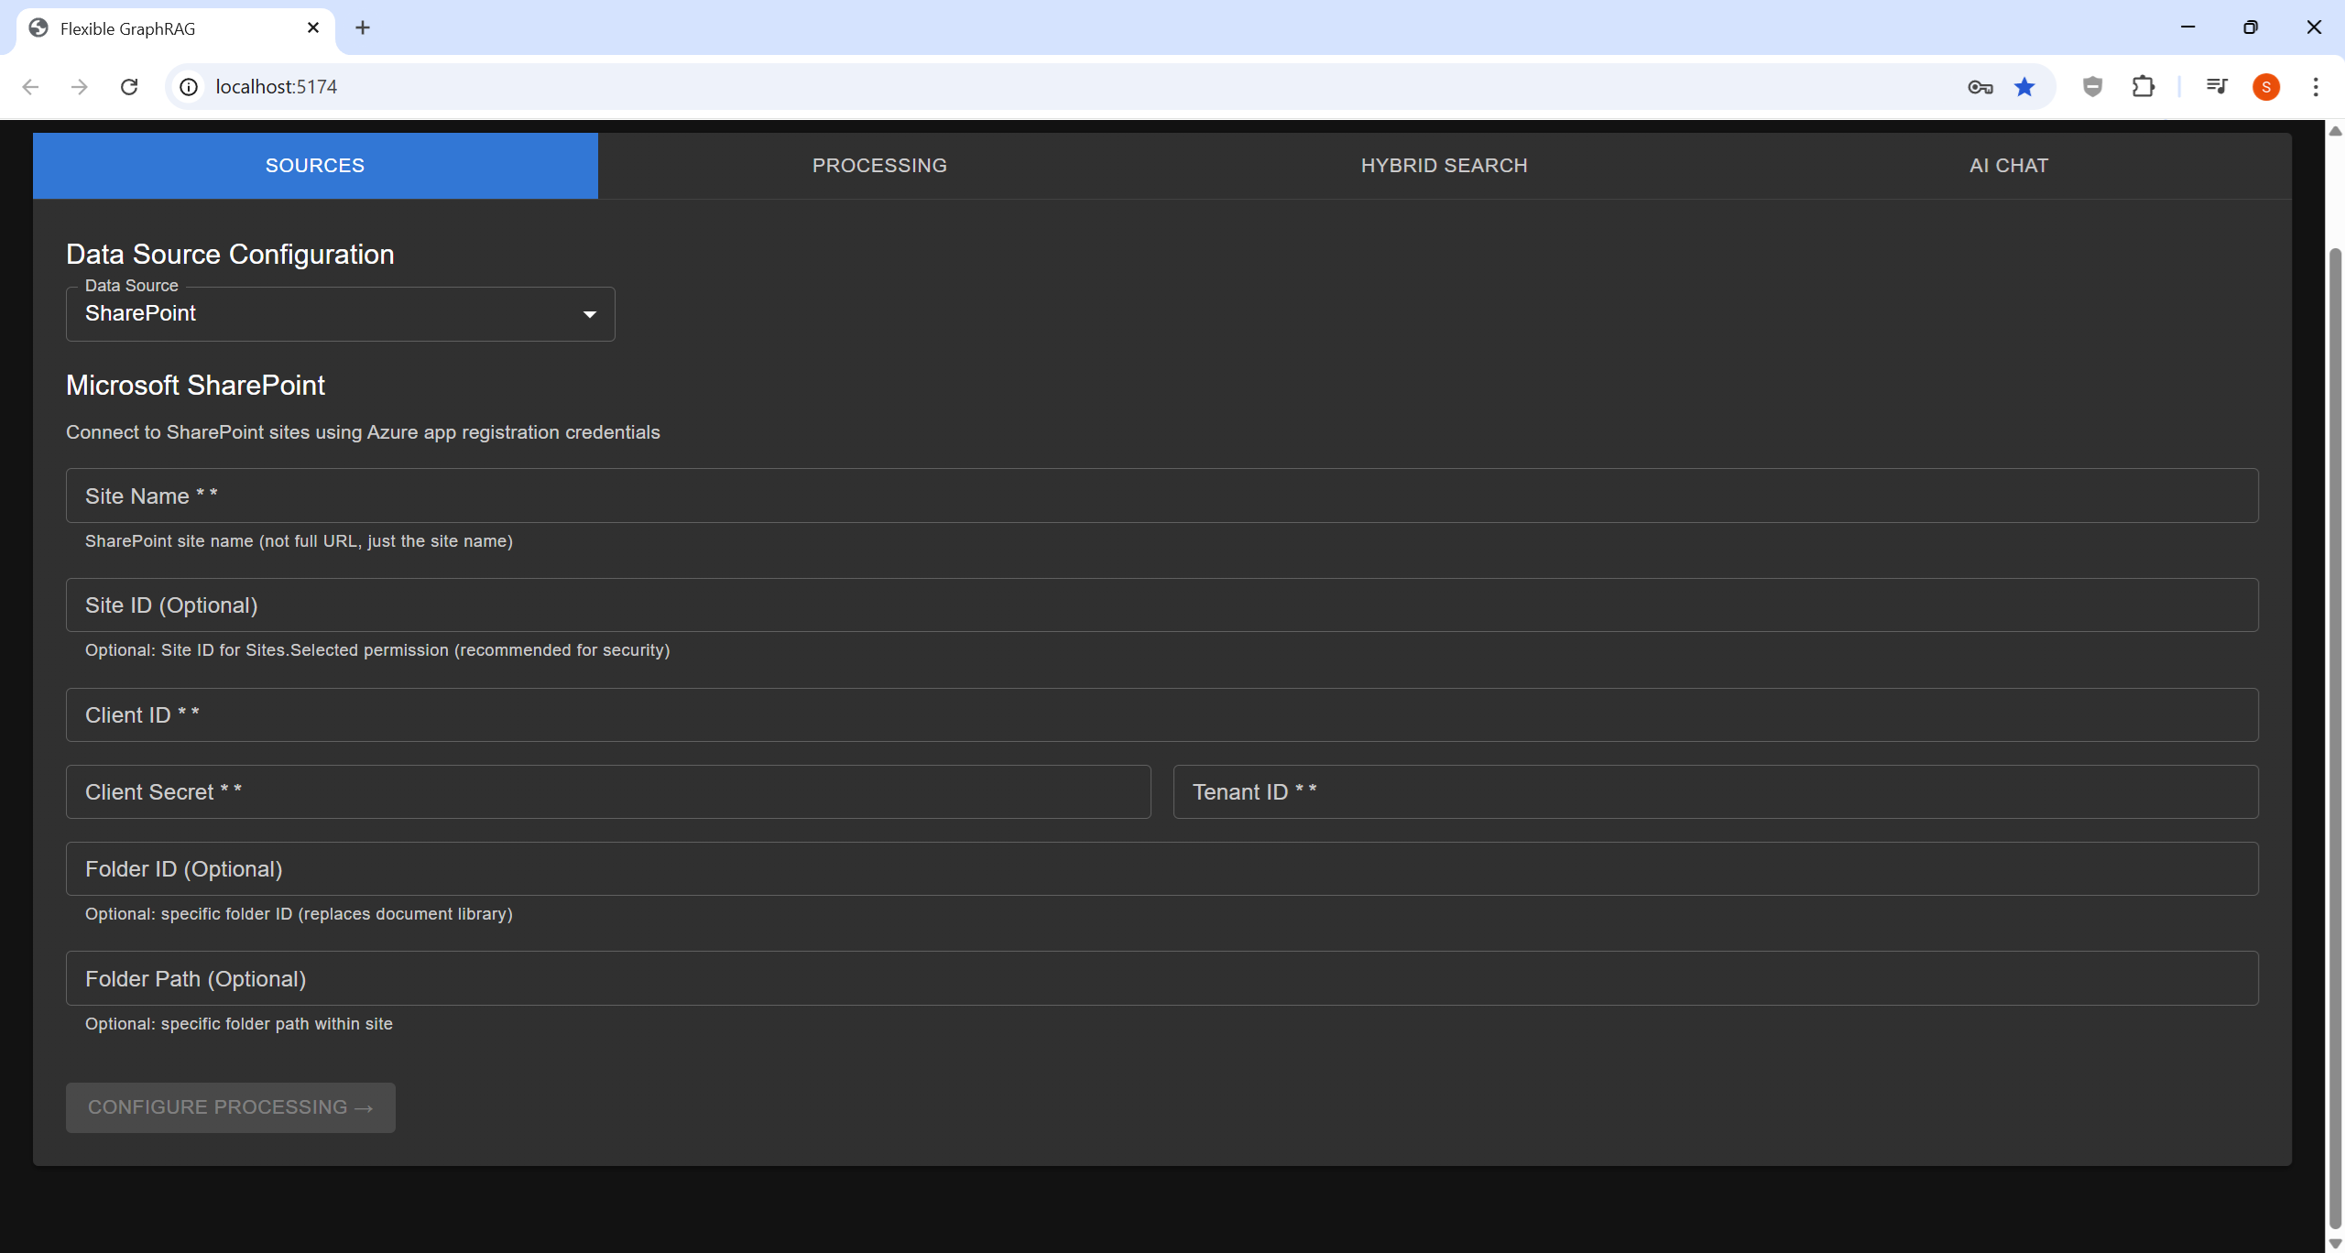Click the browser back navigation arrow

30,86
